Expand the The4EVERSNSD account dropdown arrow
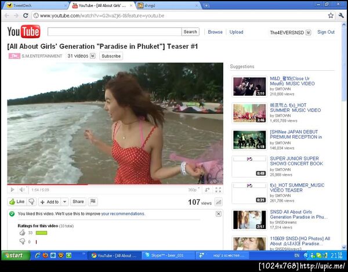 309,32
